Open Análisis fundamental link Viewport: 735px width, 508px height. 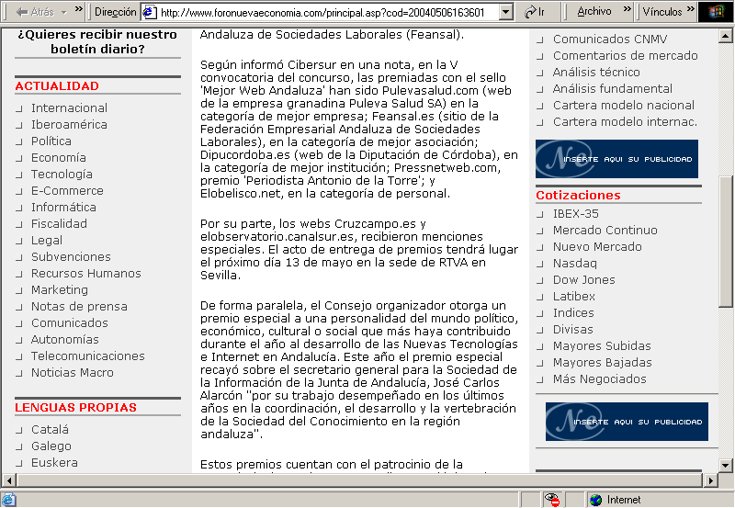tap(612, 88)
